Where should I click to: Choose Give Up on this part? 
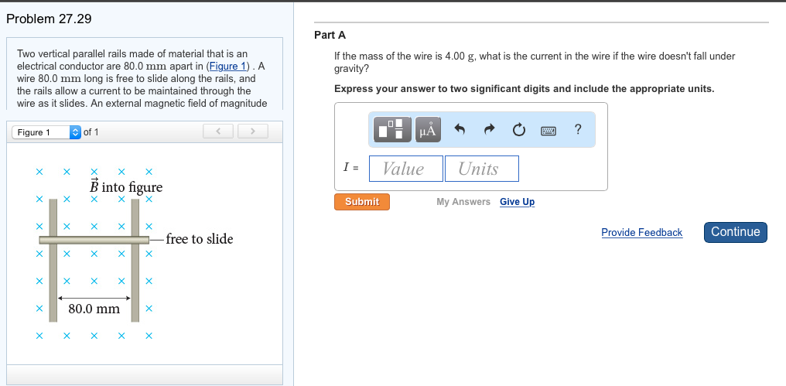point(517,202)
